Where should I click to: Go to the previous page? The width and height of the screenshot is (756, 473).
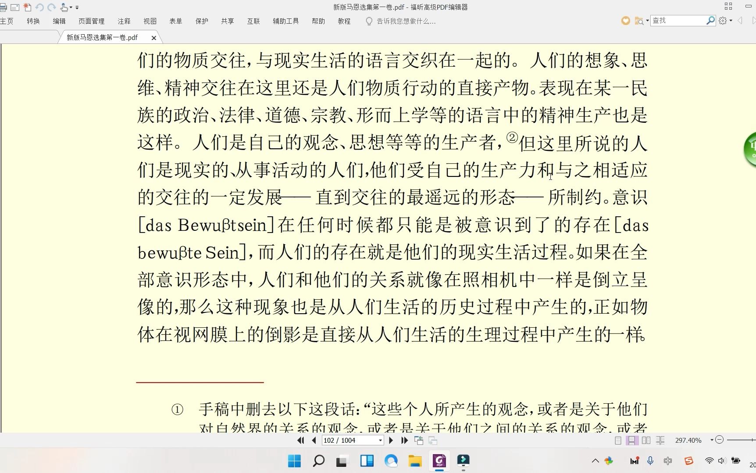point(314,440)
